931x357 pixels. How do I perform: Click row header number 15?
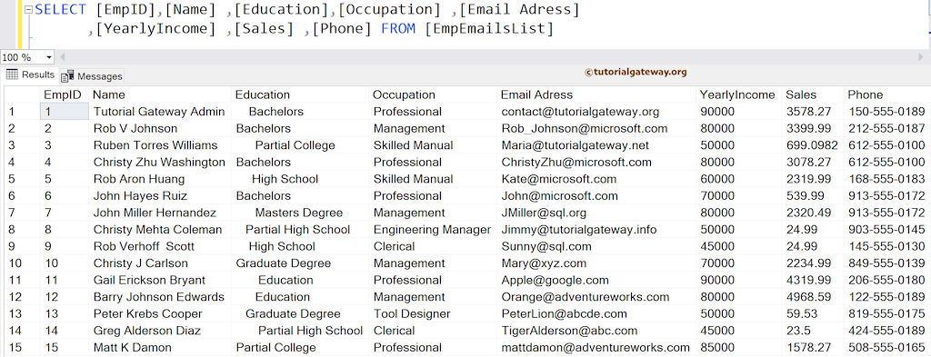(22, 348)
